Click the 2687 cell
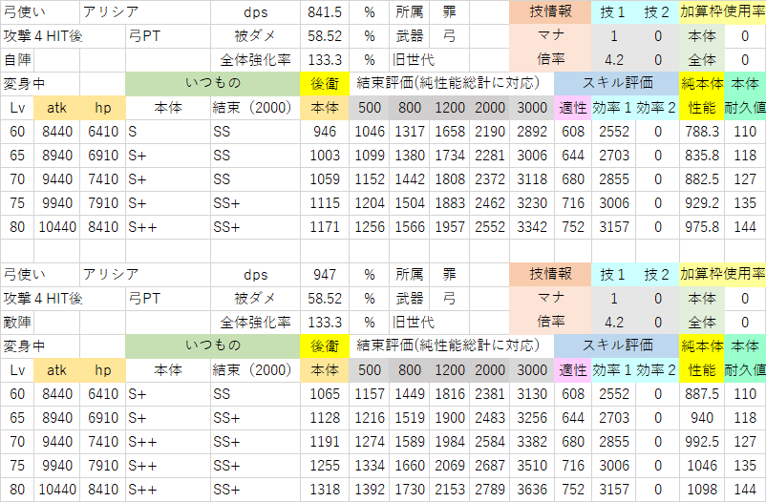 490,466
